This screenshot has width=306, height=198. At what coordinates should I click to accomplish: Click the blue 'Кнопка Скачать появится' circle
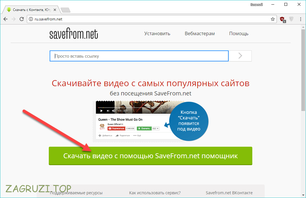click(189, 121)
